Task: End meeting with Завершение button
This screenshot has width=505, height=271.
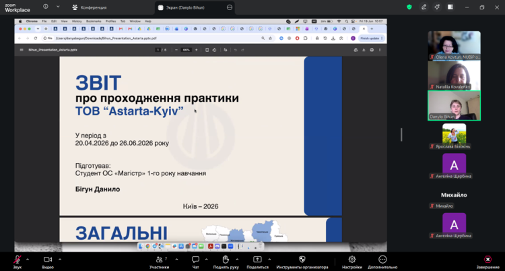Action: [488, 262]
